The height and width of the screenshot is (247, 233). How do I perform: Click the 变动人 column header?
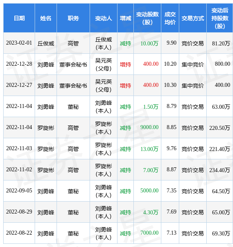(x=104, y=18)
